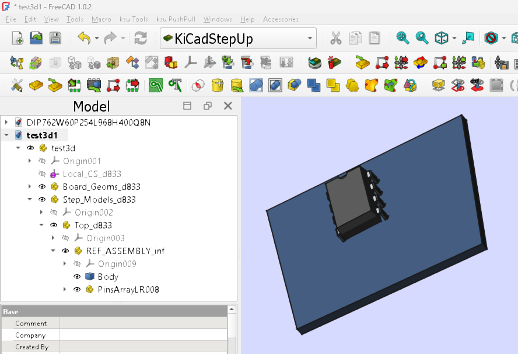Click the Company property value field
Viewport: 518px width, 354px height.
click(x=143, y=335)
